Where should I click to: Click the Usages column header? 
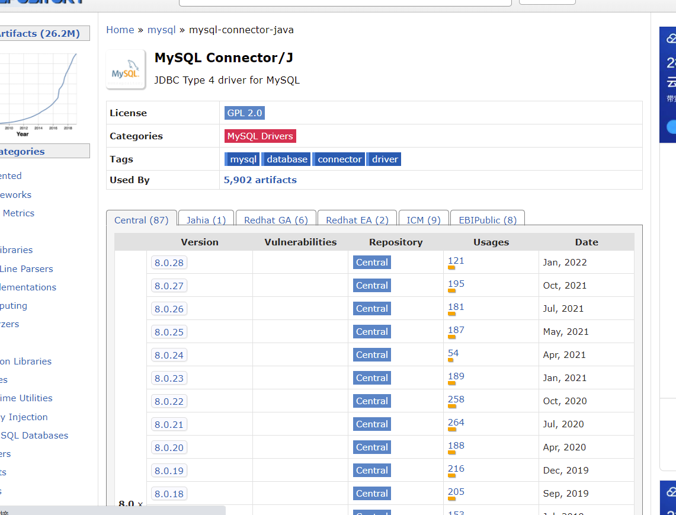pos(491,242)
